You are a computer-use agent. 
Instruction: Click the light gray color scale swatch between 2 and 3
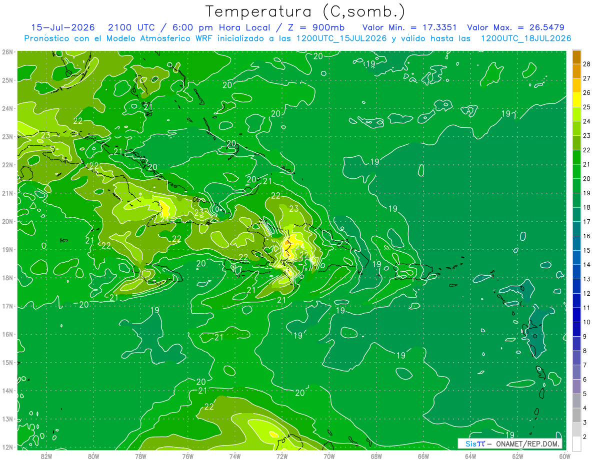pos(576,429)
